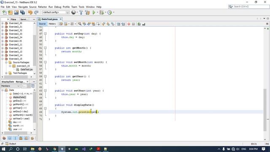Open Profile Project dropdown arrow
Viewport: 270px width, 152px height.
pos(113,12)
